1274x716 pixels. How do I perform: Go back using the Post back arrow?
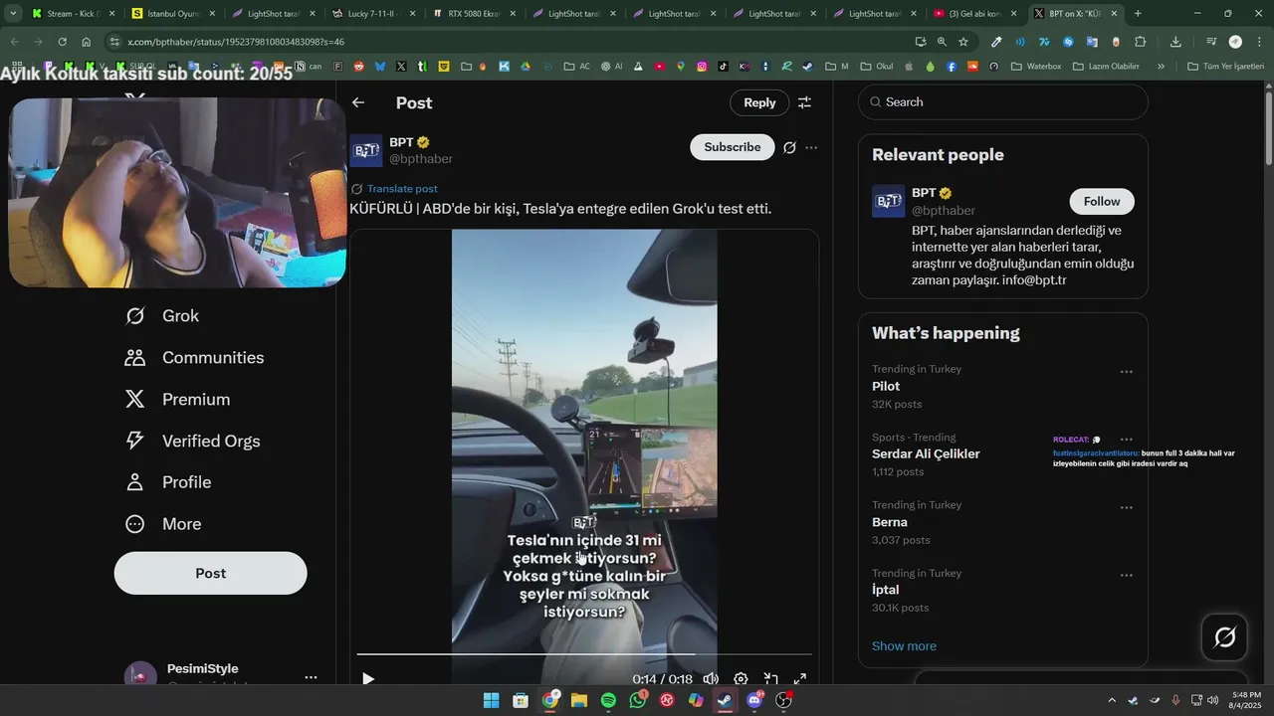coord(358,102)
